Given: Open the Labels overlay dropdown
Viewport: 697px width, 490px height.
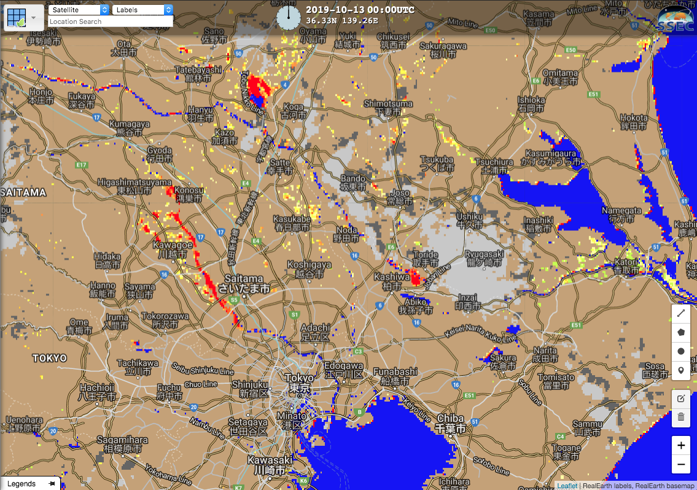Looking at the screenshot, I should tap(142, 10).
